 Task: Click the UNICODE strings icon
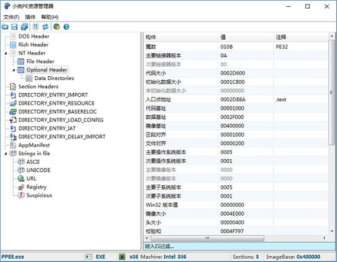tap(21, 170)
